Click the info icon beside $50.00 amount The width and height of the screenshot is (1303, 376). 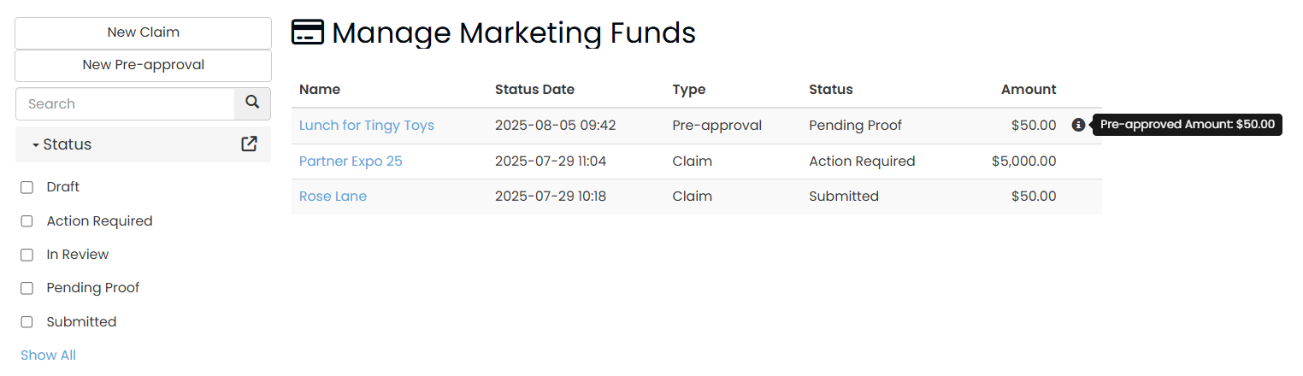click(1078, 125)
